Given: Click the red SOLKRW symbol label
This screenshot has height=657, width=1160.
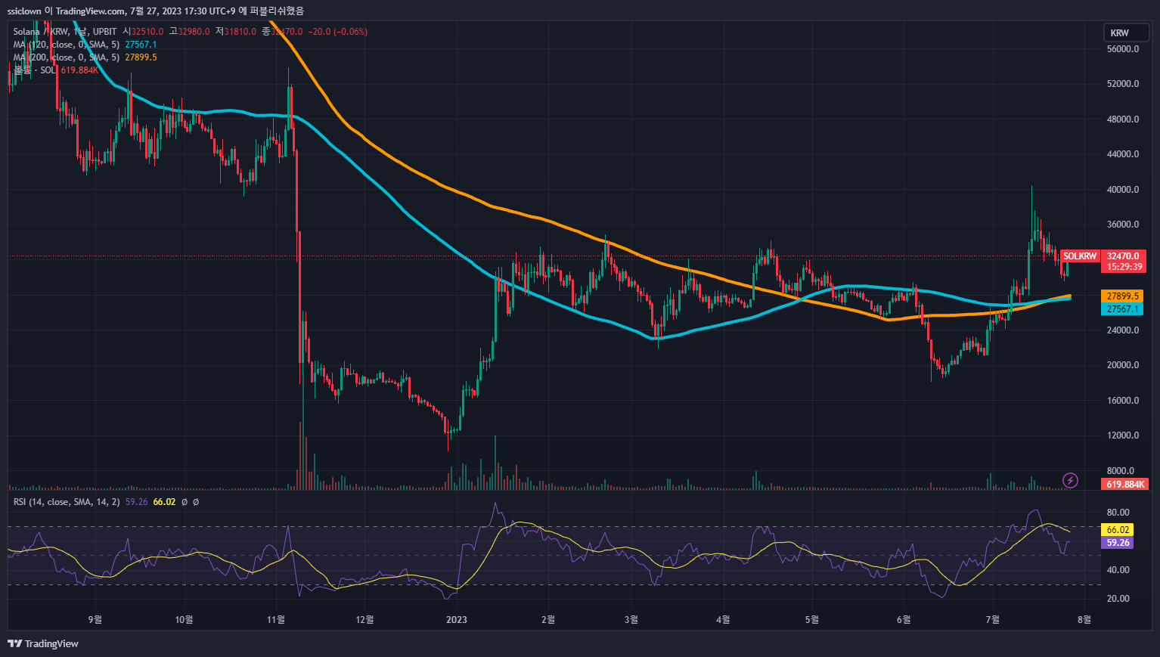Looking at the screenshot, I should click(x=1080, y=256).
